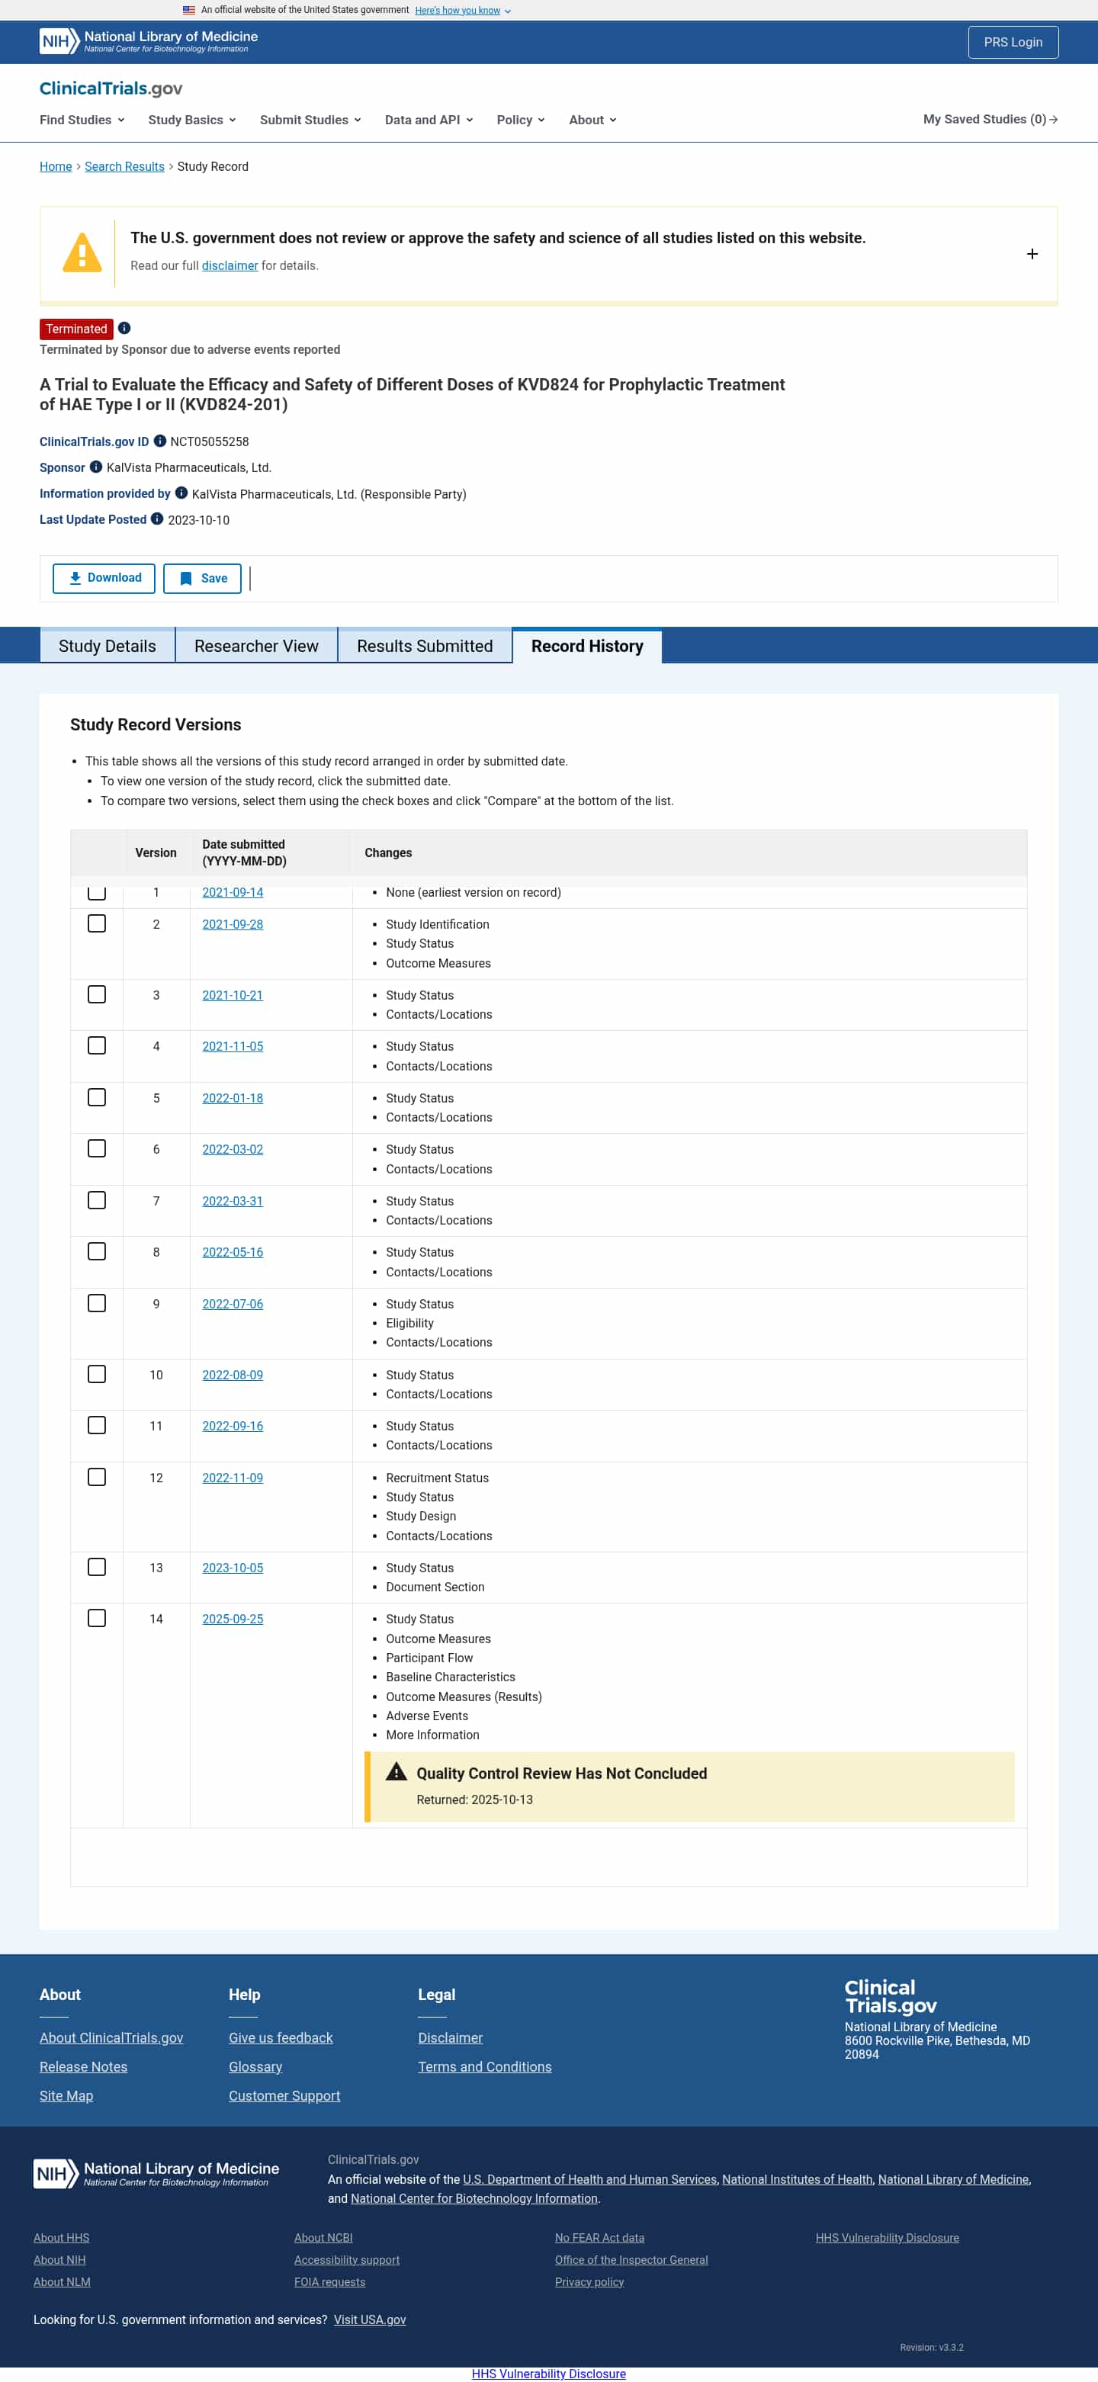Tick the version 14 checkbox
This screenshot has height=2382, width=1098.
[x=97, y=1618]
